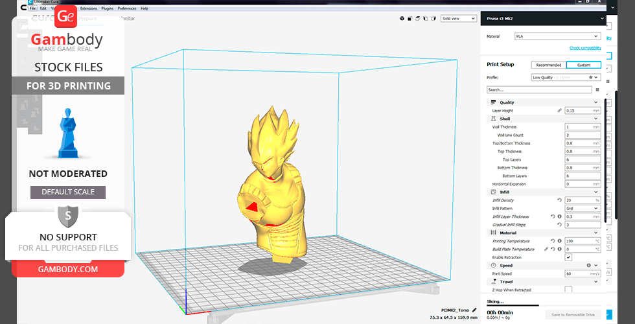Click the settings Search input field
Screen dimensions: 635x324
tap(539, 90)
